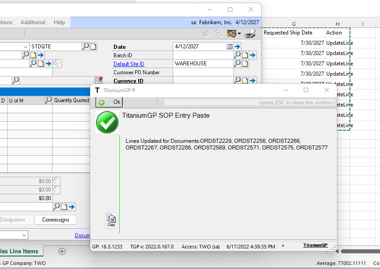Open the Currency ID lookup magnifier
Image resolution: width=380 pixels, height=269 pixels.
(237, 80)
